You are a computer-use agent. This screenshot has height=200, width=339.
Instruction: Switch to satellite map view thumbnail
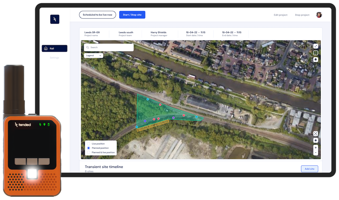pos(316,53)
